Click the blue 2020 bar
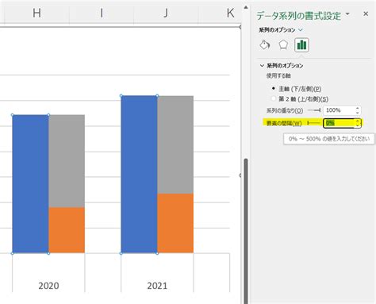Screen dimensions: 376x304 click(x=30, y=184)
